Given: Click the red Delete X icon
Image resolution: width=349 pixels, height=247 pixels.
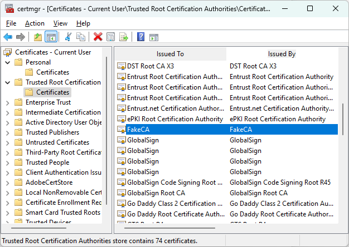Looking at the screenshot, I should [x=98, y=37].
